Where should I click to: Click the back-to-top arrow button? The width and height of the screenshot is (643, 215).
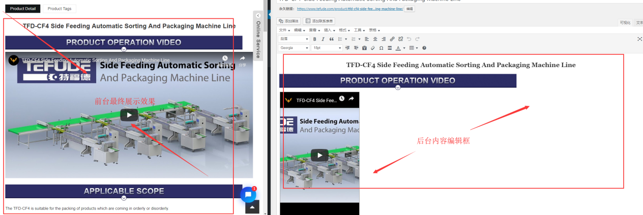point(252,207)
